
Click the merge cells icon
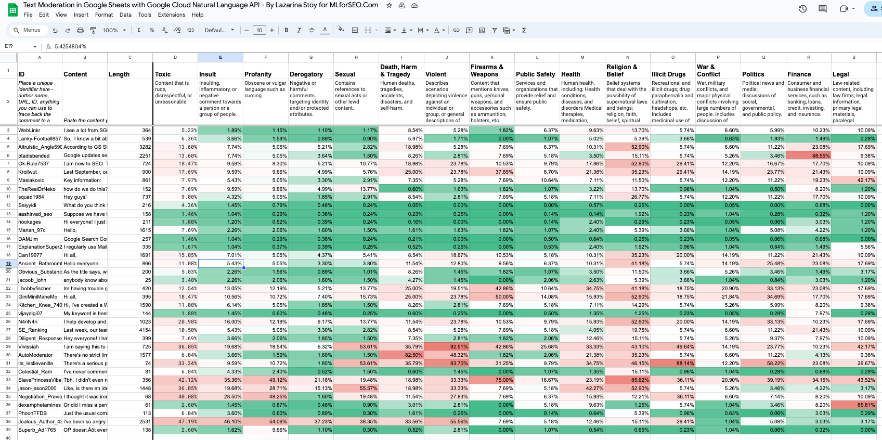368,30
